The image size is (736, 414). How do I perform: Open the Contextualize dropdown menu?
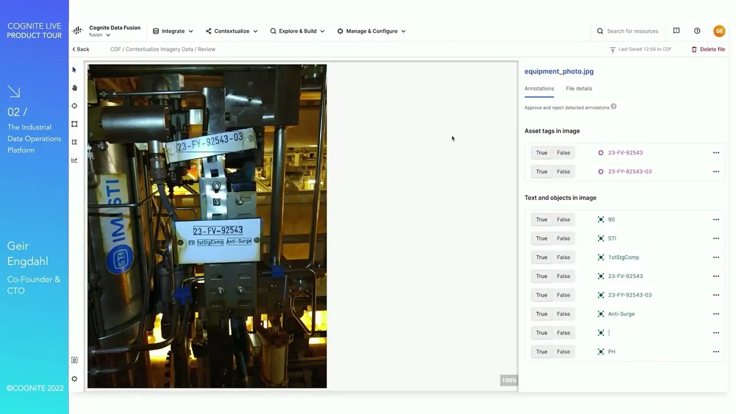[x=232, y=31]
